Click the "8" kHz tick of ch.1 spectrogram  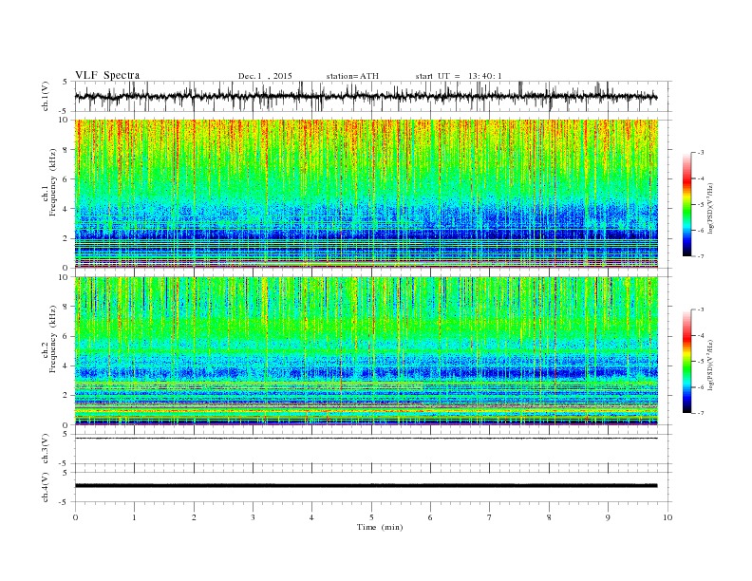coord(66,150)
